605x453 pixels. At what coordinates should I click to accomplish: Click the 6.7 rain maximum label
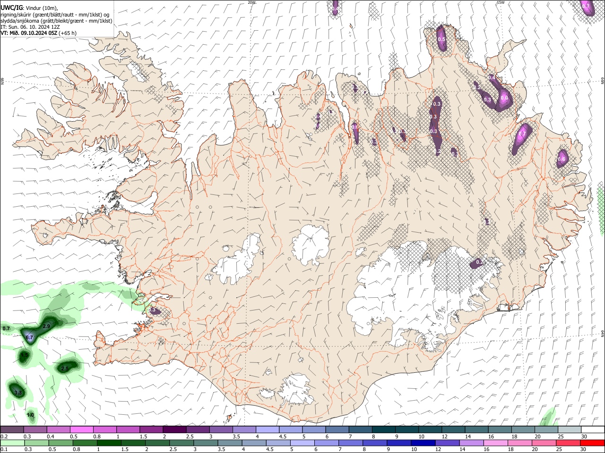click(29, 337)
